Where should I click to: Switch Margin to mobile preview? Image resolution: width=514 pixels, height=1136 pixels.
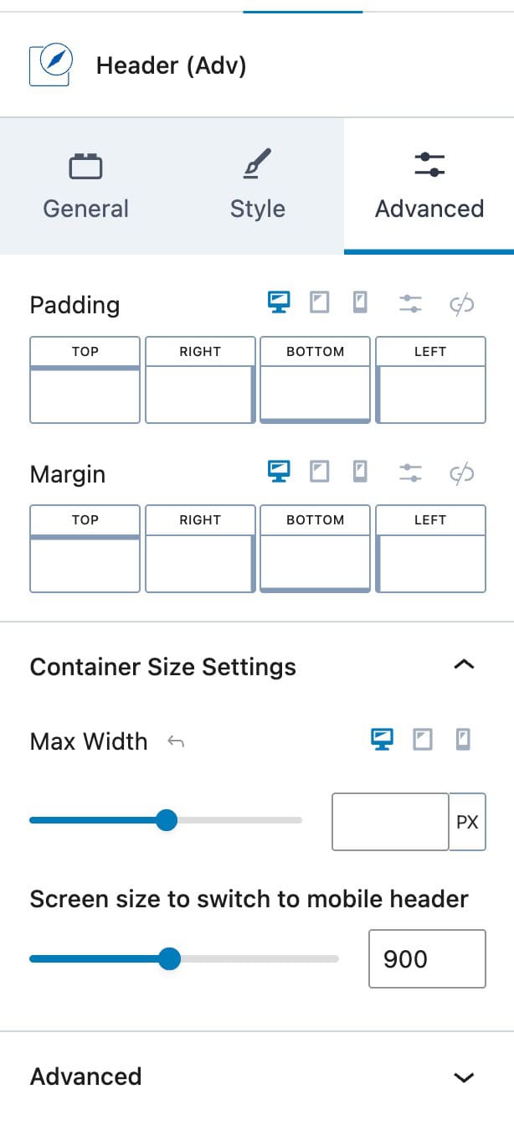(x=360, y=471)
